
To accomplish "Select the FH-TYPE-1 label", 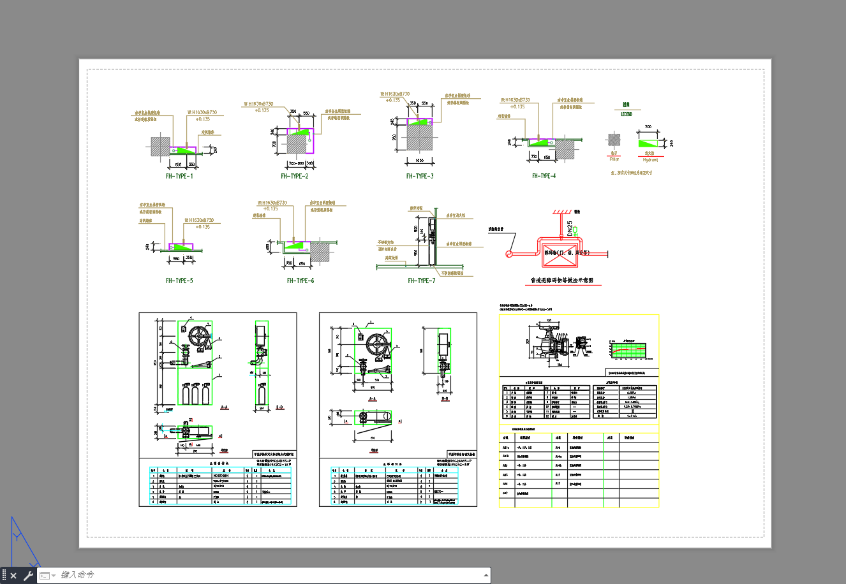I will [x=179, y=176].
